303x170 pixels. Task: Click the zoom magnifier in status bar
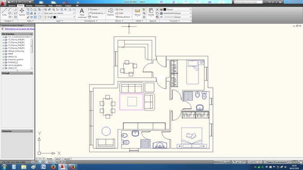237,162
